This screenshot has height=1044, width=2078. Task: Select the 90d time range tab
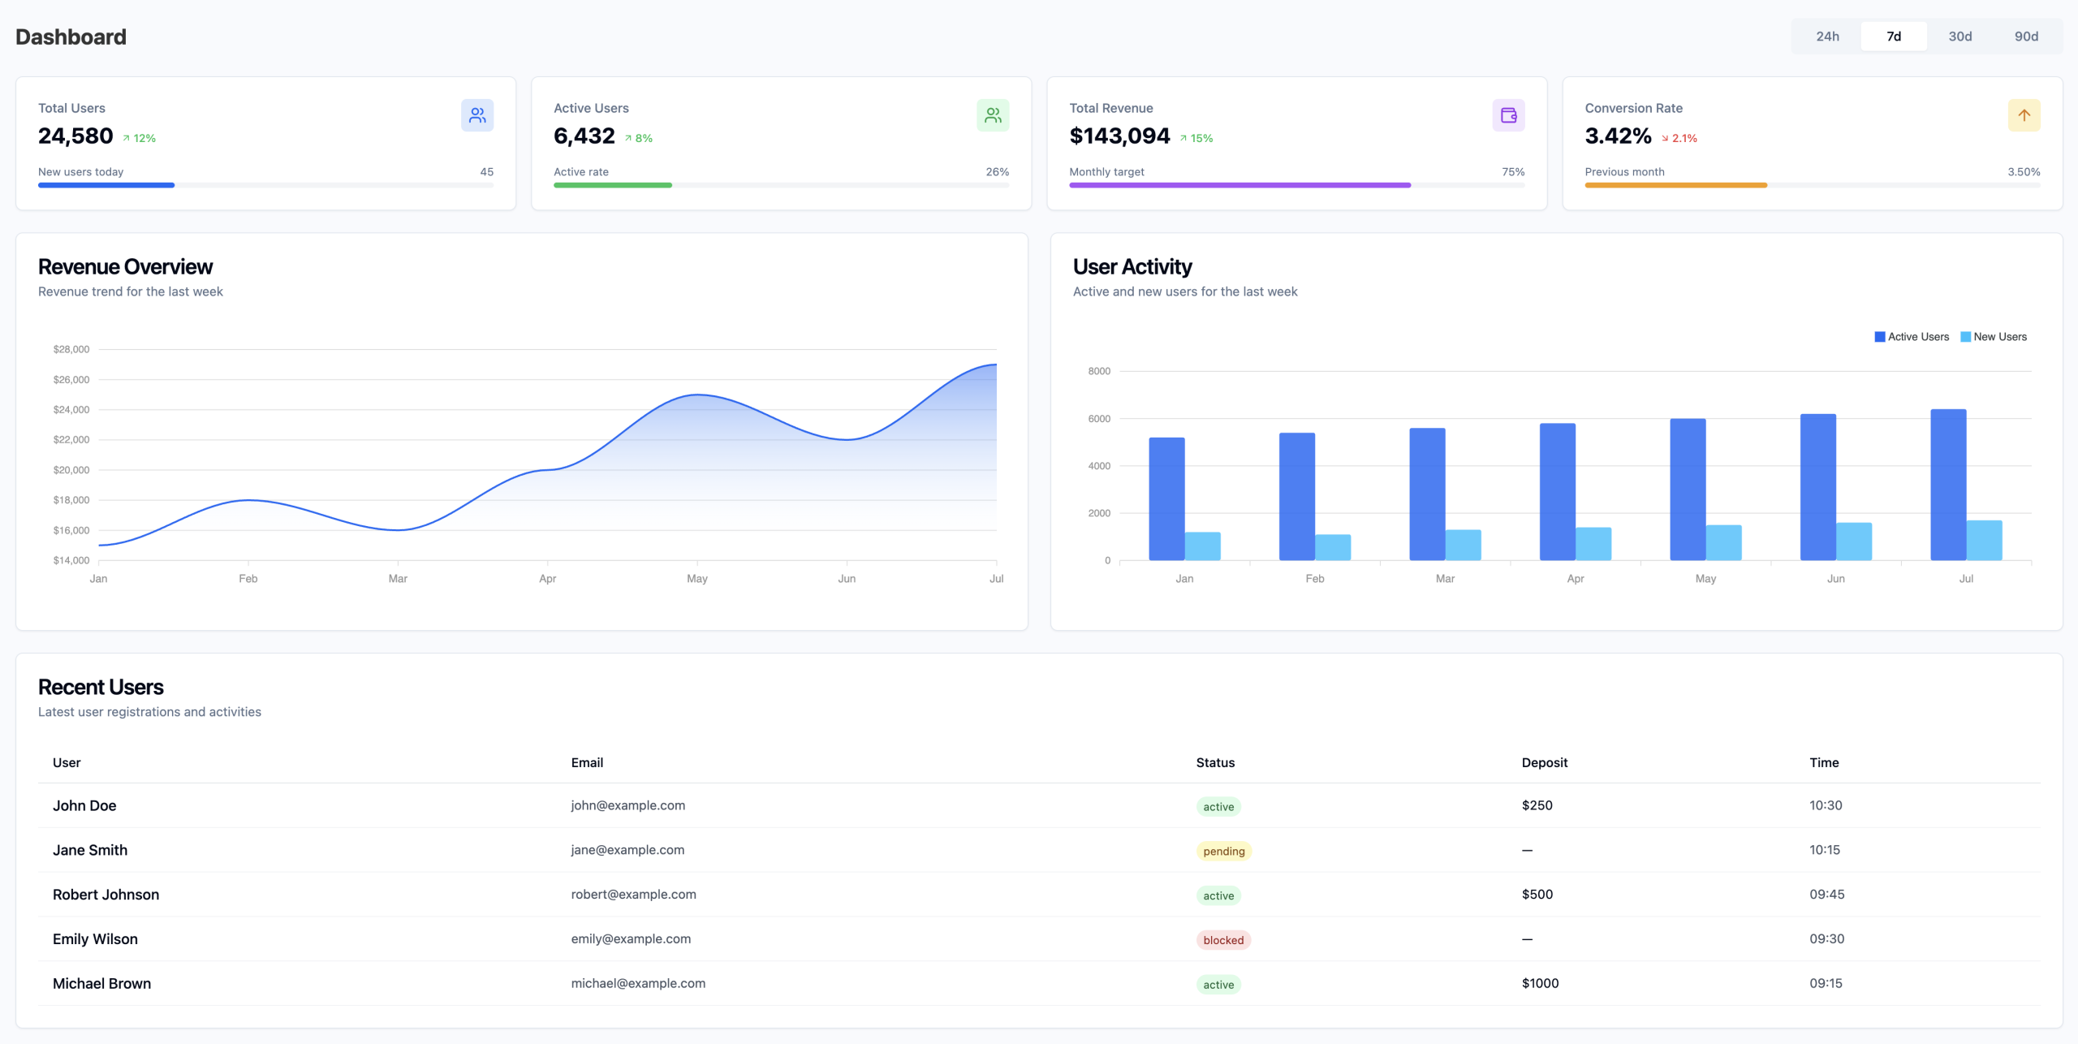[2026, 37]
